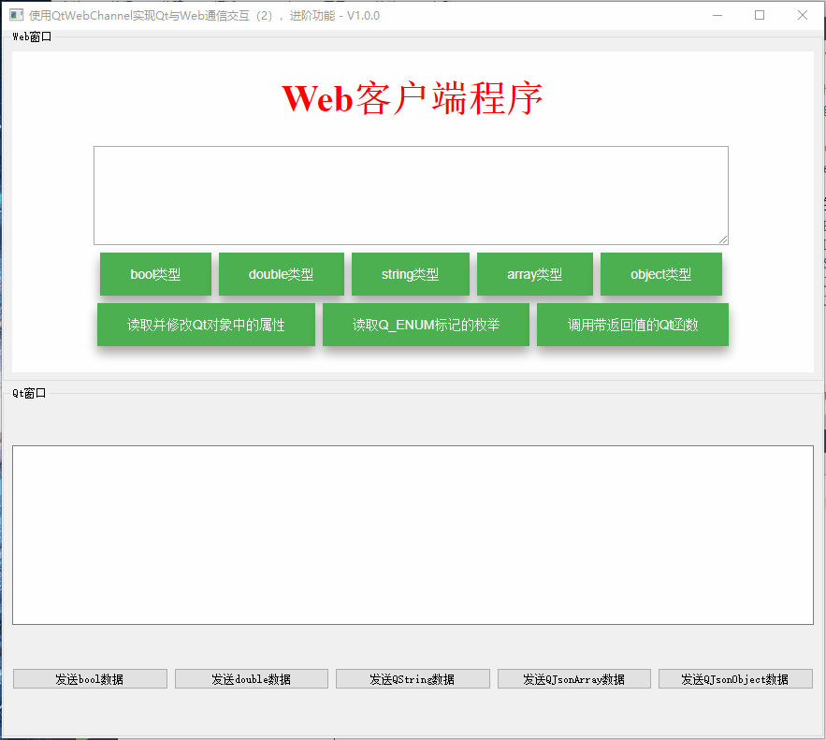Click the Web窗口 group label

coord(24,36)
